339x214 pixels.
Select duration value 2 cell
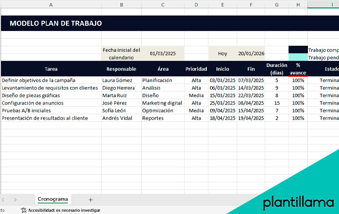pyautogui.click(x=277, y=118)
